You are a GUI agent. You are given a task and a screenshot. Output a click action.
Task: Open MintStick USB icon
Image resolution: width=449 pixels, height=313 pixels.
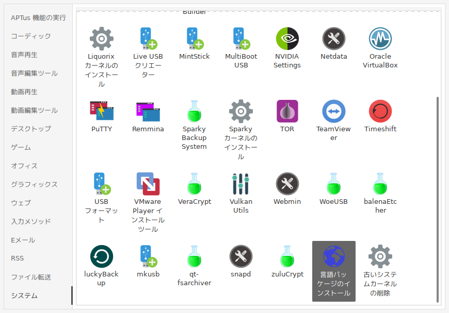195,39
